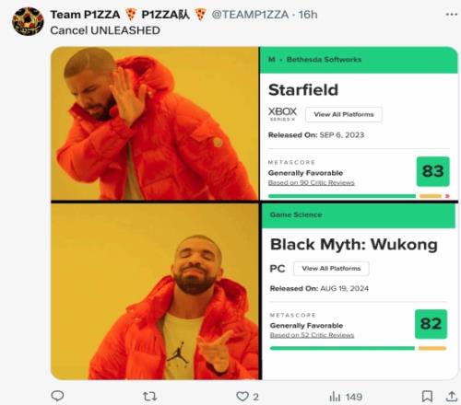View tweet analytics bar chart icon
This screenshot has width=461, height=405.
335,397
